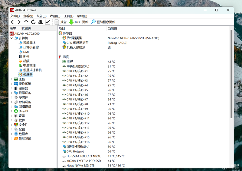242x171 pixels.
Task: Open the 工具(T) menu
Action: [69, 16]
